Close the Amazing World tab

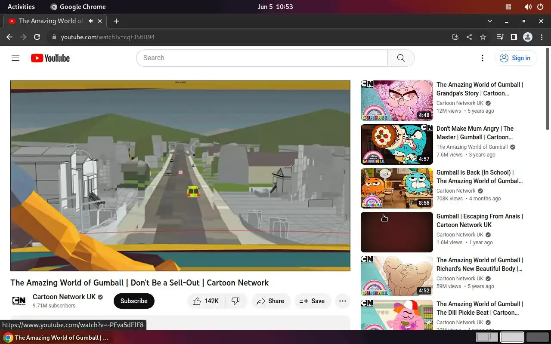[x=100, y=21]
